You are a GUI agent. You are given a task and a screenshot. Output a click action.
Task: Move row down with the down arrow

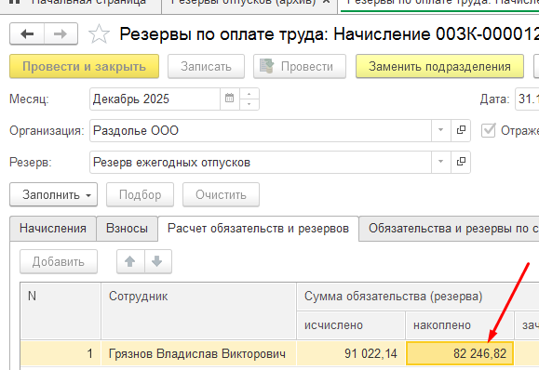(x=157, y=261)
